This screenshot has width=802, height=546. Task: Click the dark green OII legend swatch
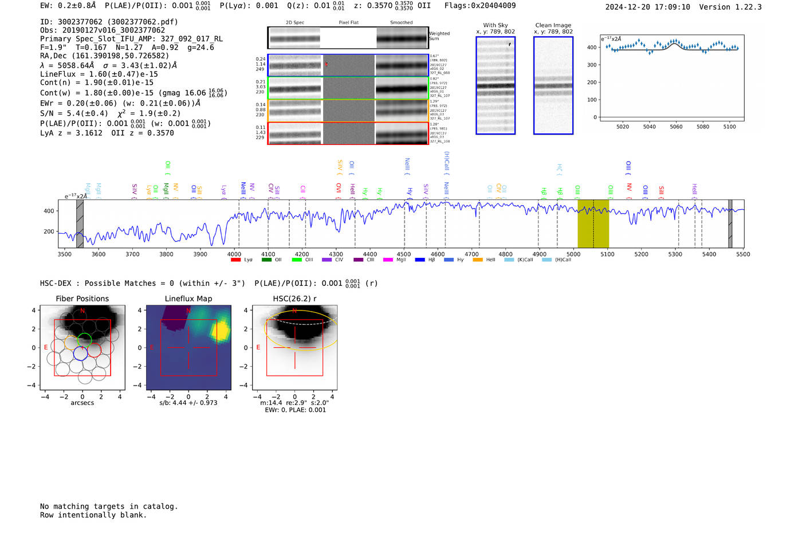[266, 260]
